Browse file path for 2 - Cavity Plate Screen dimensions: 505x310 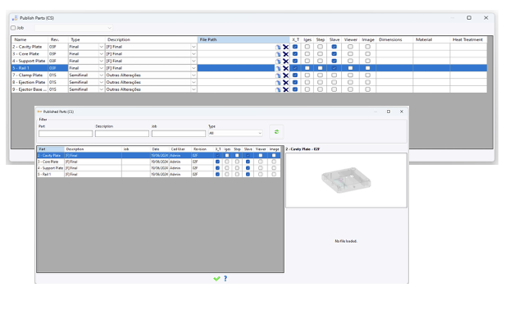pyautogui.click(x=278, y=47)
